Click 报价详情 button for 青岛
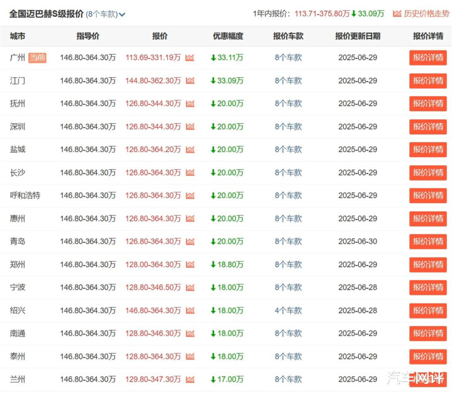 click(x=427, y=241)
